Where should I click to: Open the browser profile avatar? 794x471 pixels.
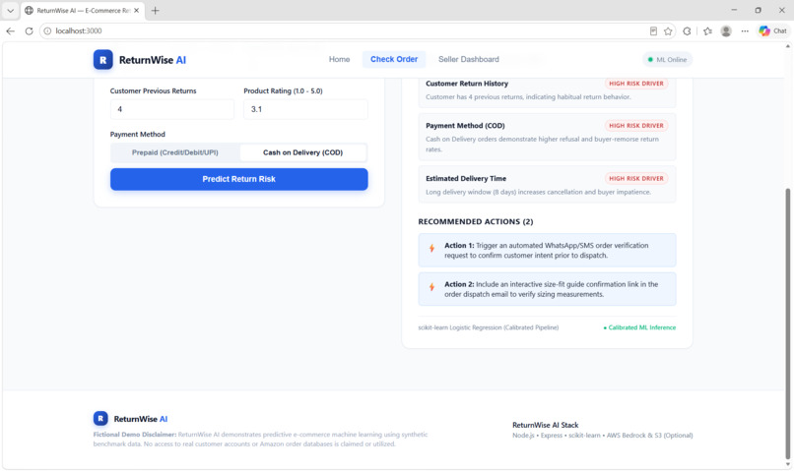tap(726, 30)
